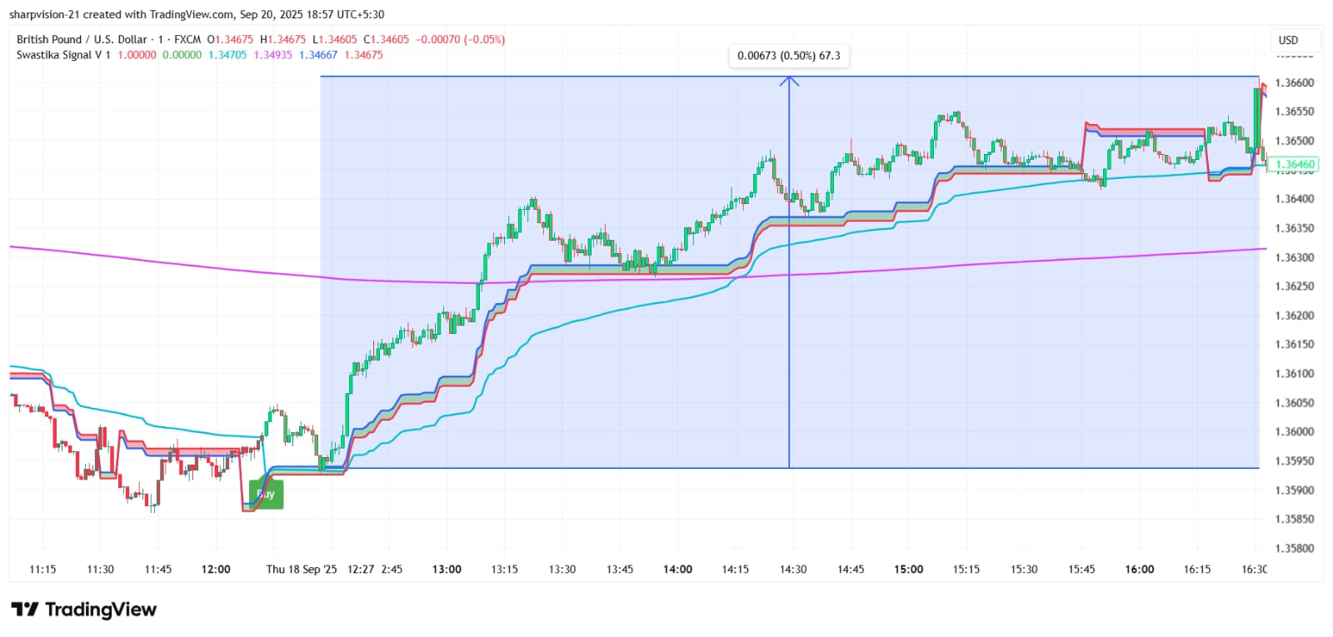Click the British Pound / U.S. Dollar symbol title

coord(82,39)
